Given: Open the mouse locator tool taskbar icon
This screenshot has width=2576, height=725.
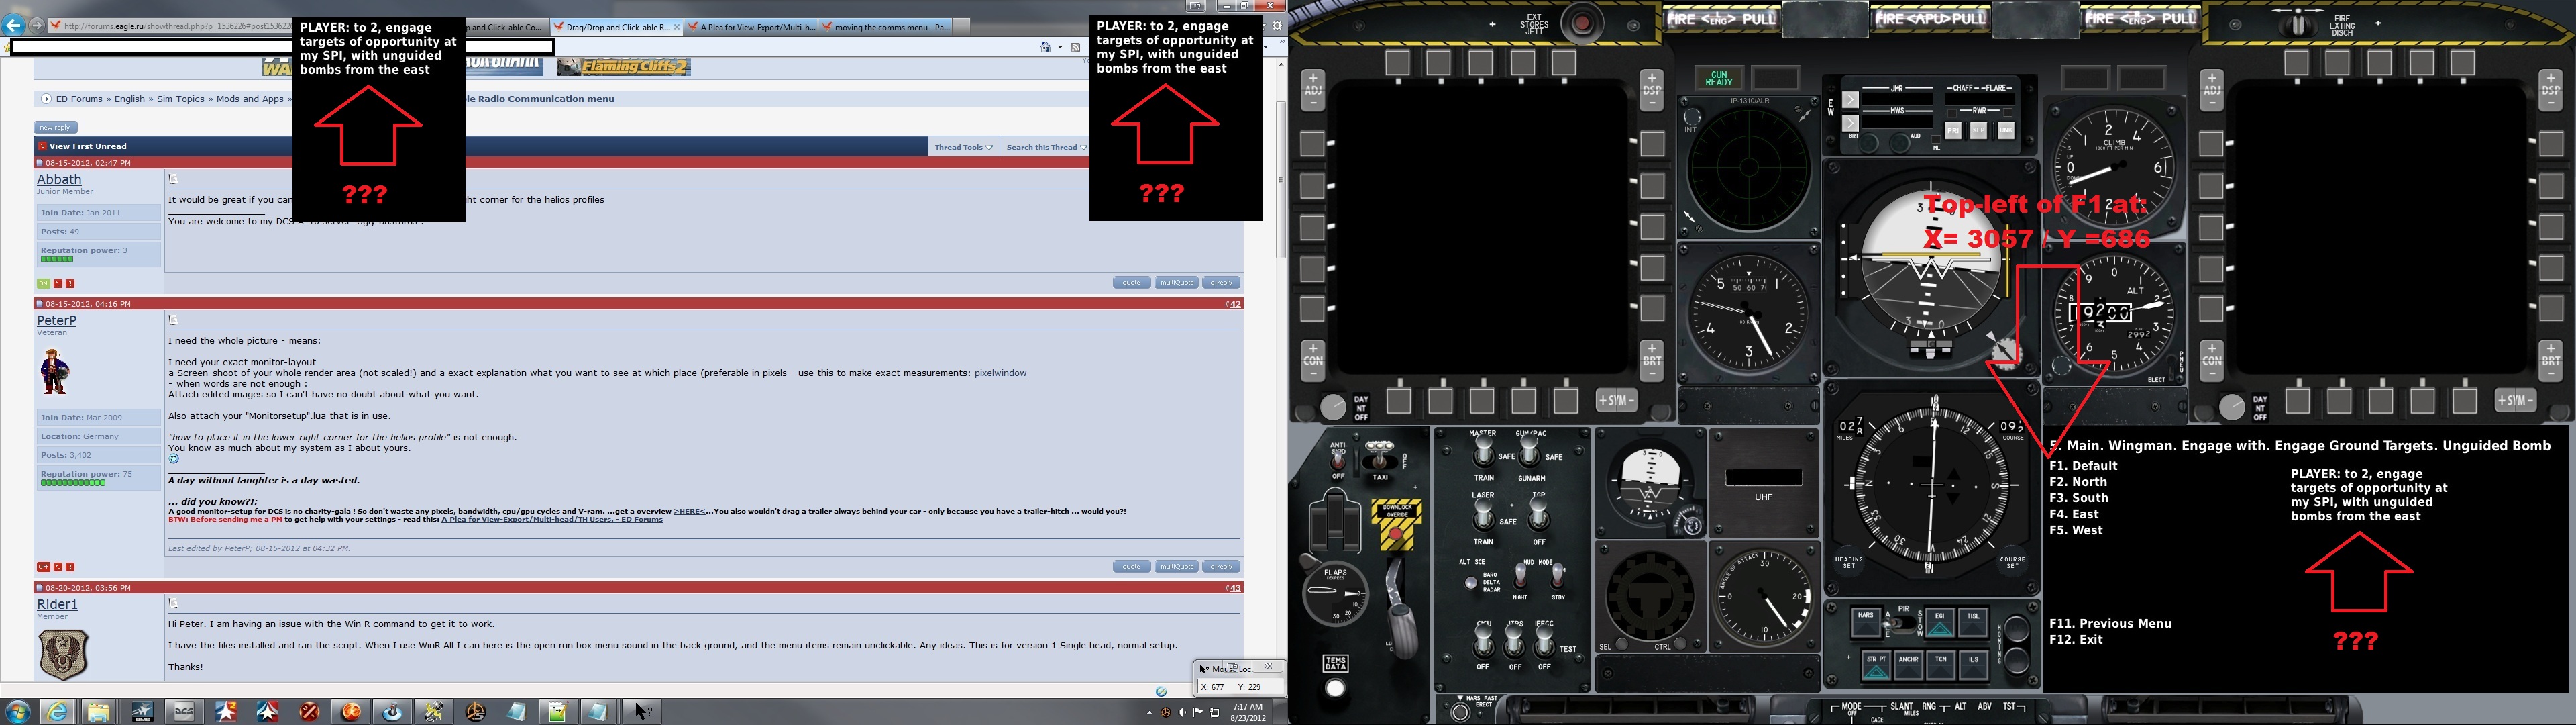Looking at the screenshot, I should [x=641, y=712].
